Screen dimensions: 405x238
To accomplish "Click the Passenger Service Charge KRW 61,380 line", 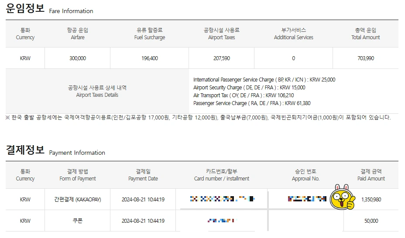I will [252, 103].
